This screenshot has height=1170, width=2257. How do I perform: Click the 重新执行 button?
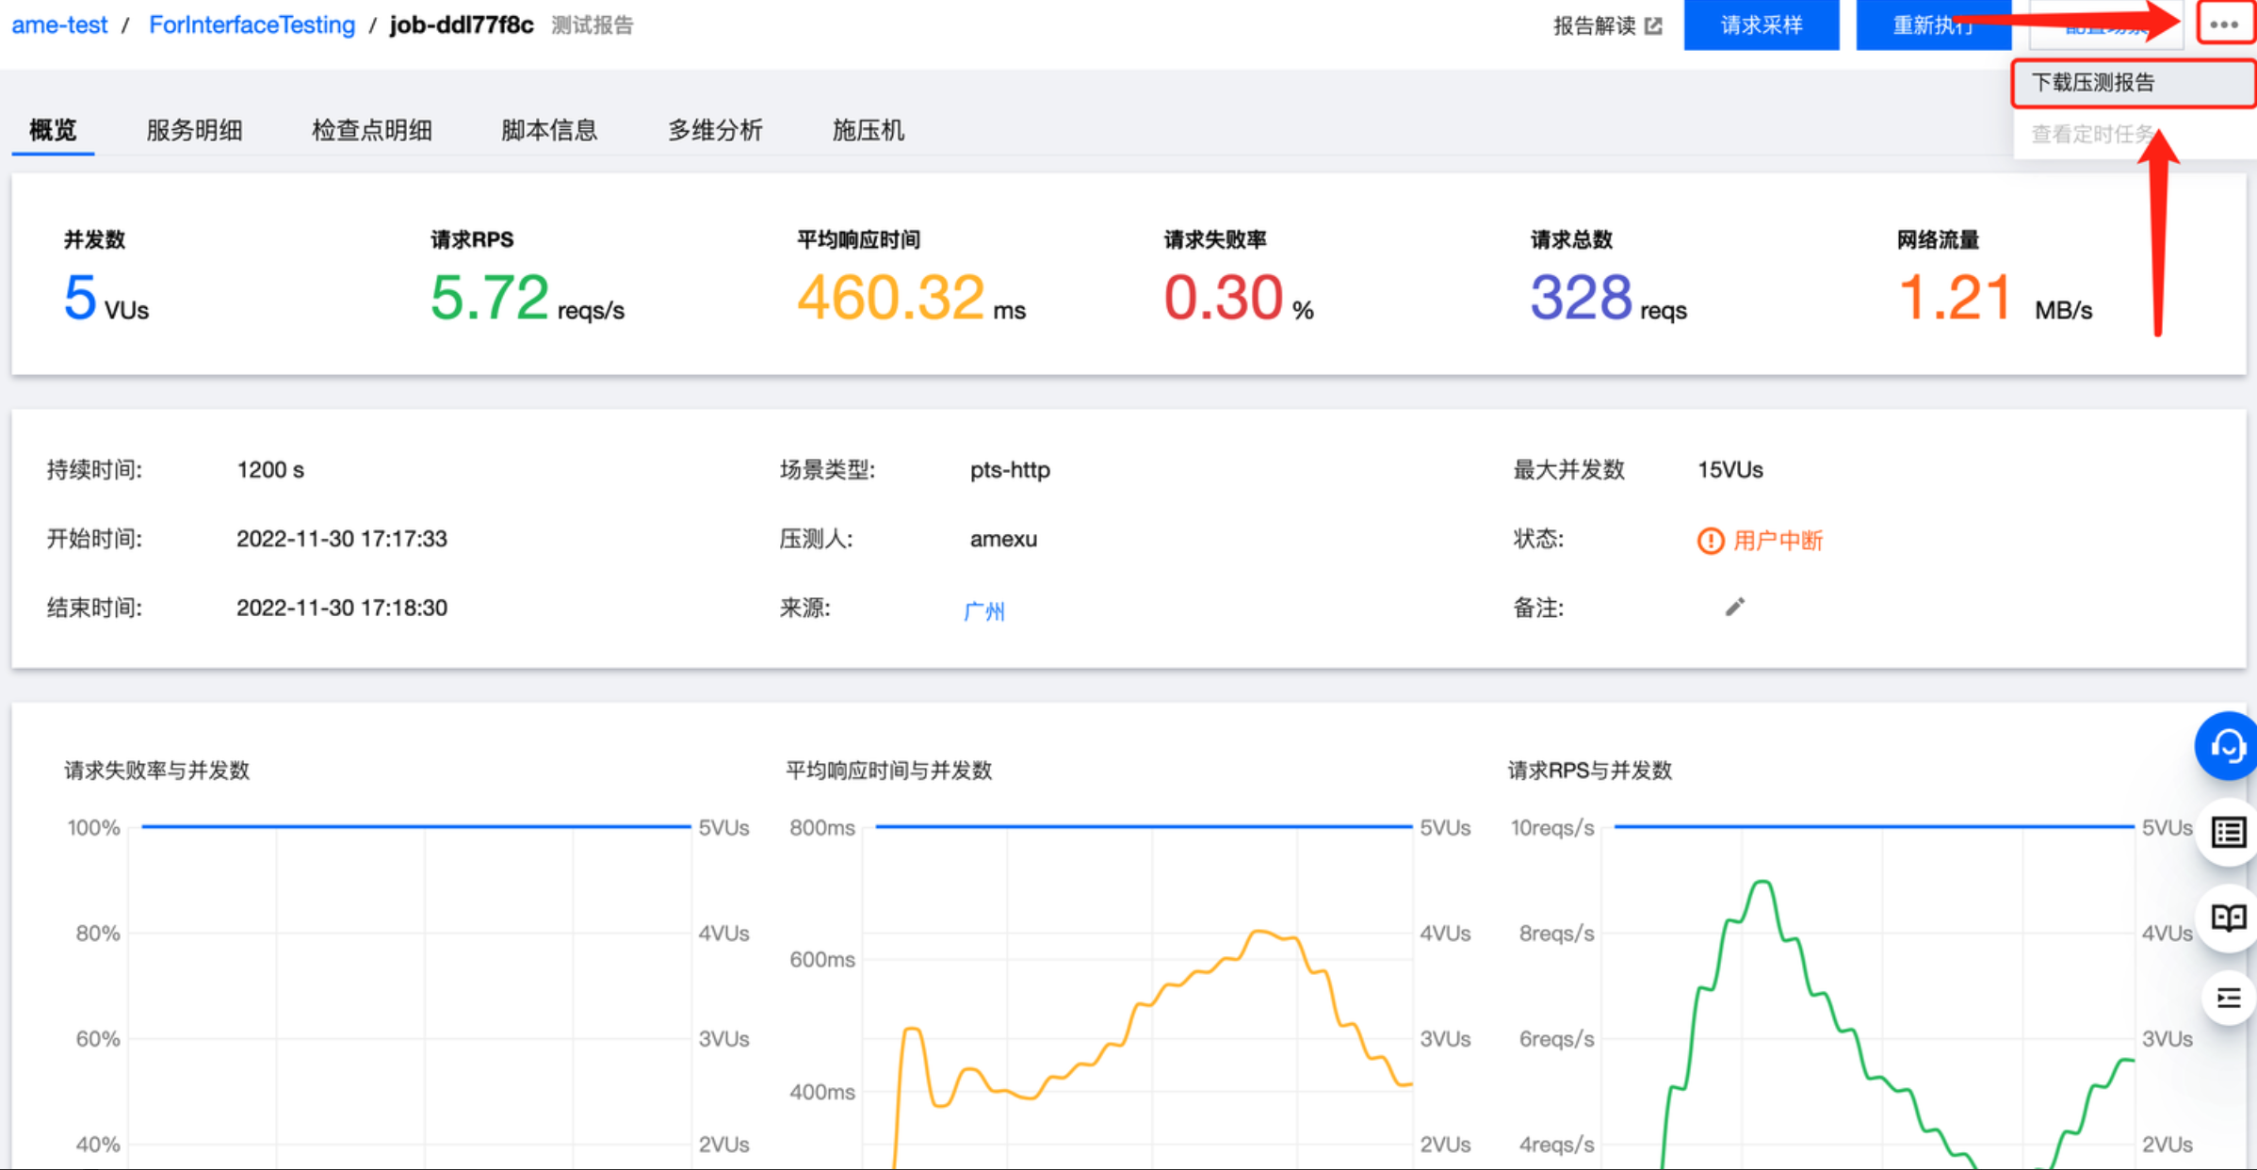pyautogui.click(x=1932, y=25)
